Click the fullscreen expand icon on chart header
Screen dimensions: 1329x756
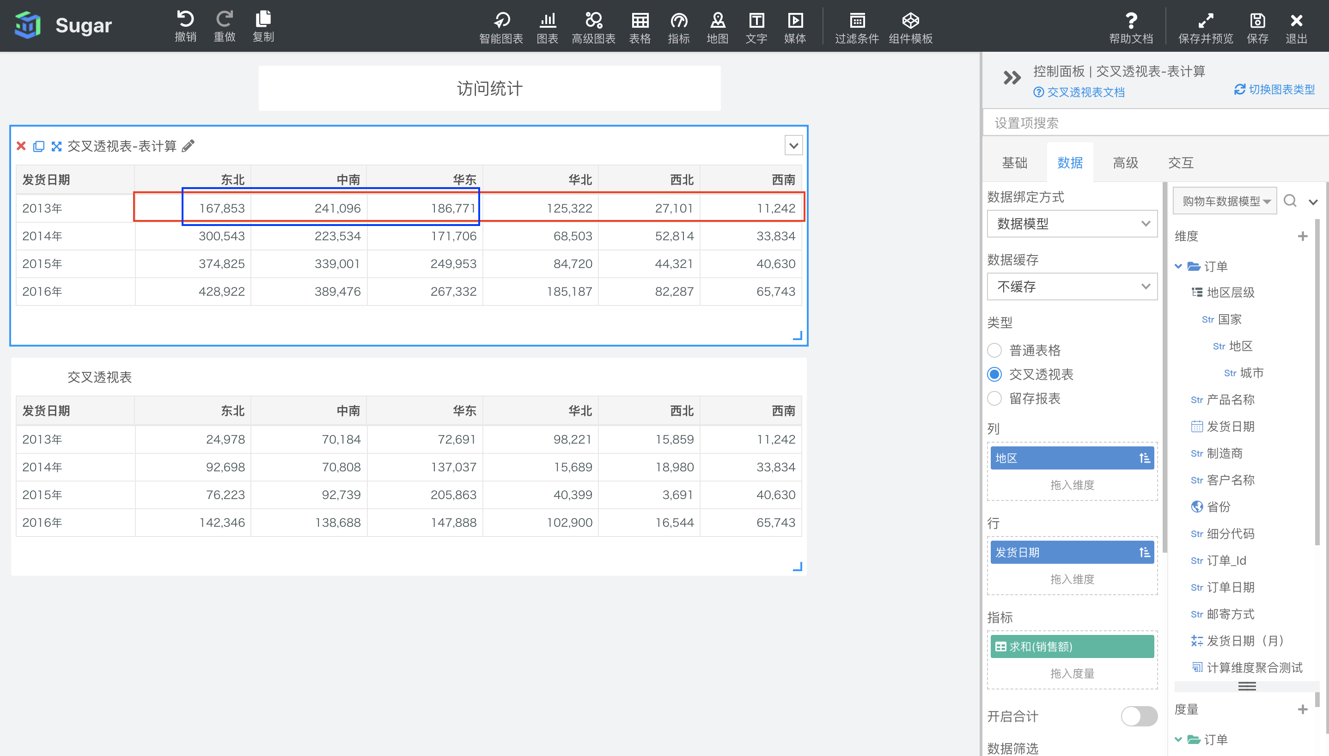pyautogui.click(x=56, y=146)
